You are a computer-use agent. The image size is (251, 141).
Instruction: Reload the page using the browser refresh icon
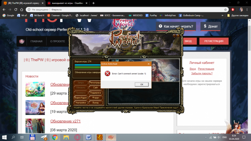pyautogui.click(x=16, y=10)
